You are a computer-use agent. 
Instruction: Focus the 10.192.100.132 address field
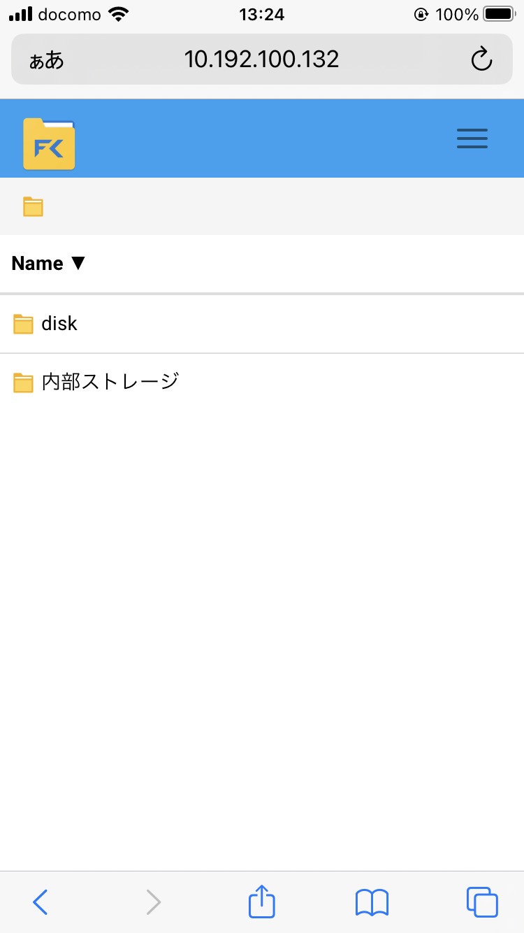point(262,59)
